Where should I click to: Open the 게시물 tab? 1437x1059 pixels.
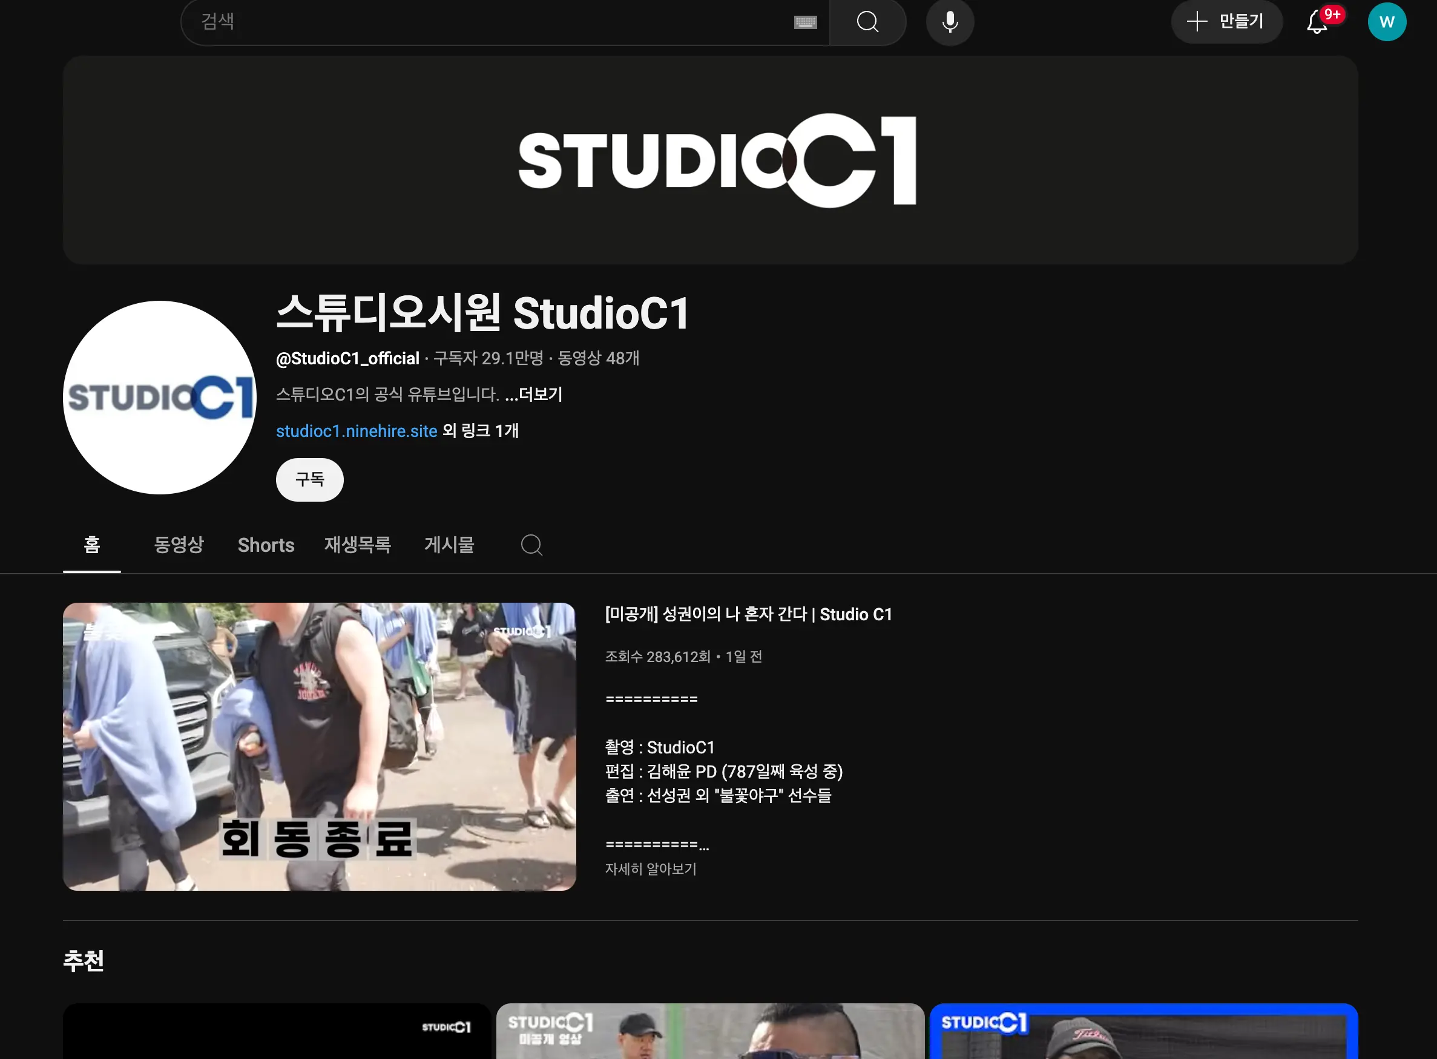(x=449, y=545)
